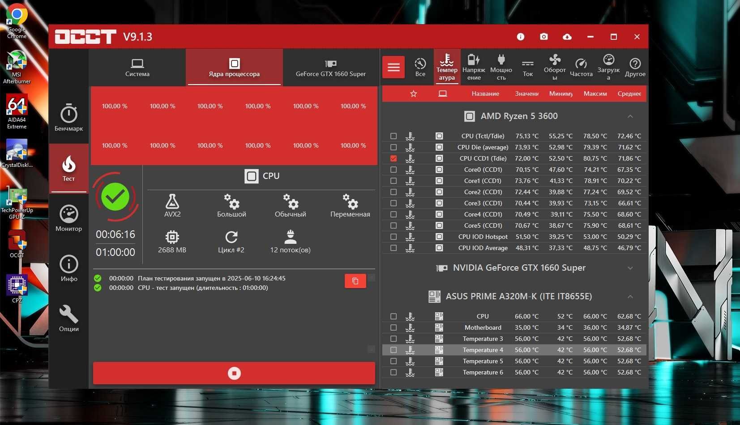Viewport: 740px width, 425px height.
Task: Expand the NVIDIA GeForce GTX 1660 Super group
Action: [x=630, y=268]
